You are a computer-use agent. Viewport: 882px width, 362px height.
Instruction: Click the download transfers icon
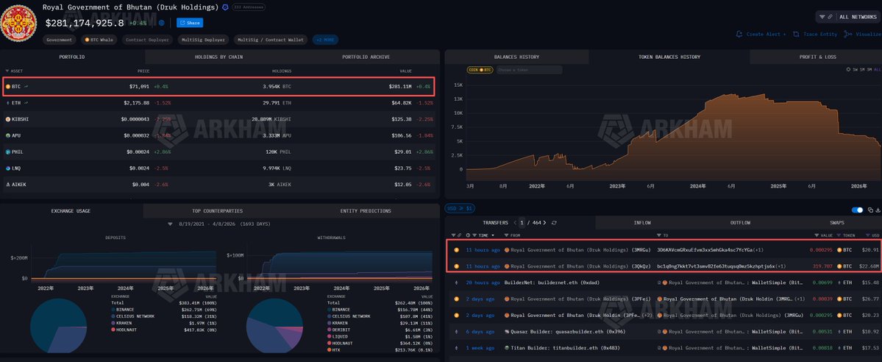pyautogui.click(x=878, y=210)
